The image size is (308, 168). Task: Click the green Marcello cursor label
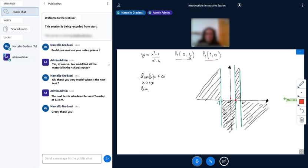pos(292,100)
